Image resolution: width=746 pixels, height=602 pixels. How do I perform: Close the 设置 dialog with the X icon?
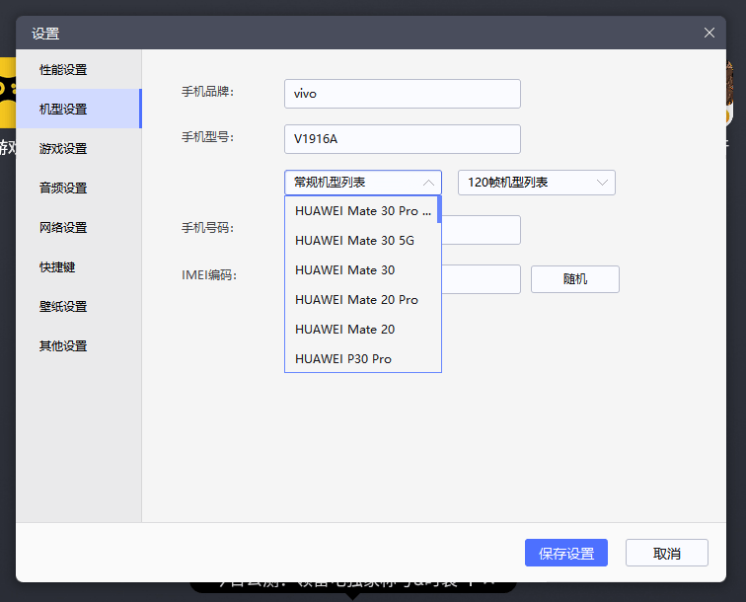[709, 33]
